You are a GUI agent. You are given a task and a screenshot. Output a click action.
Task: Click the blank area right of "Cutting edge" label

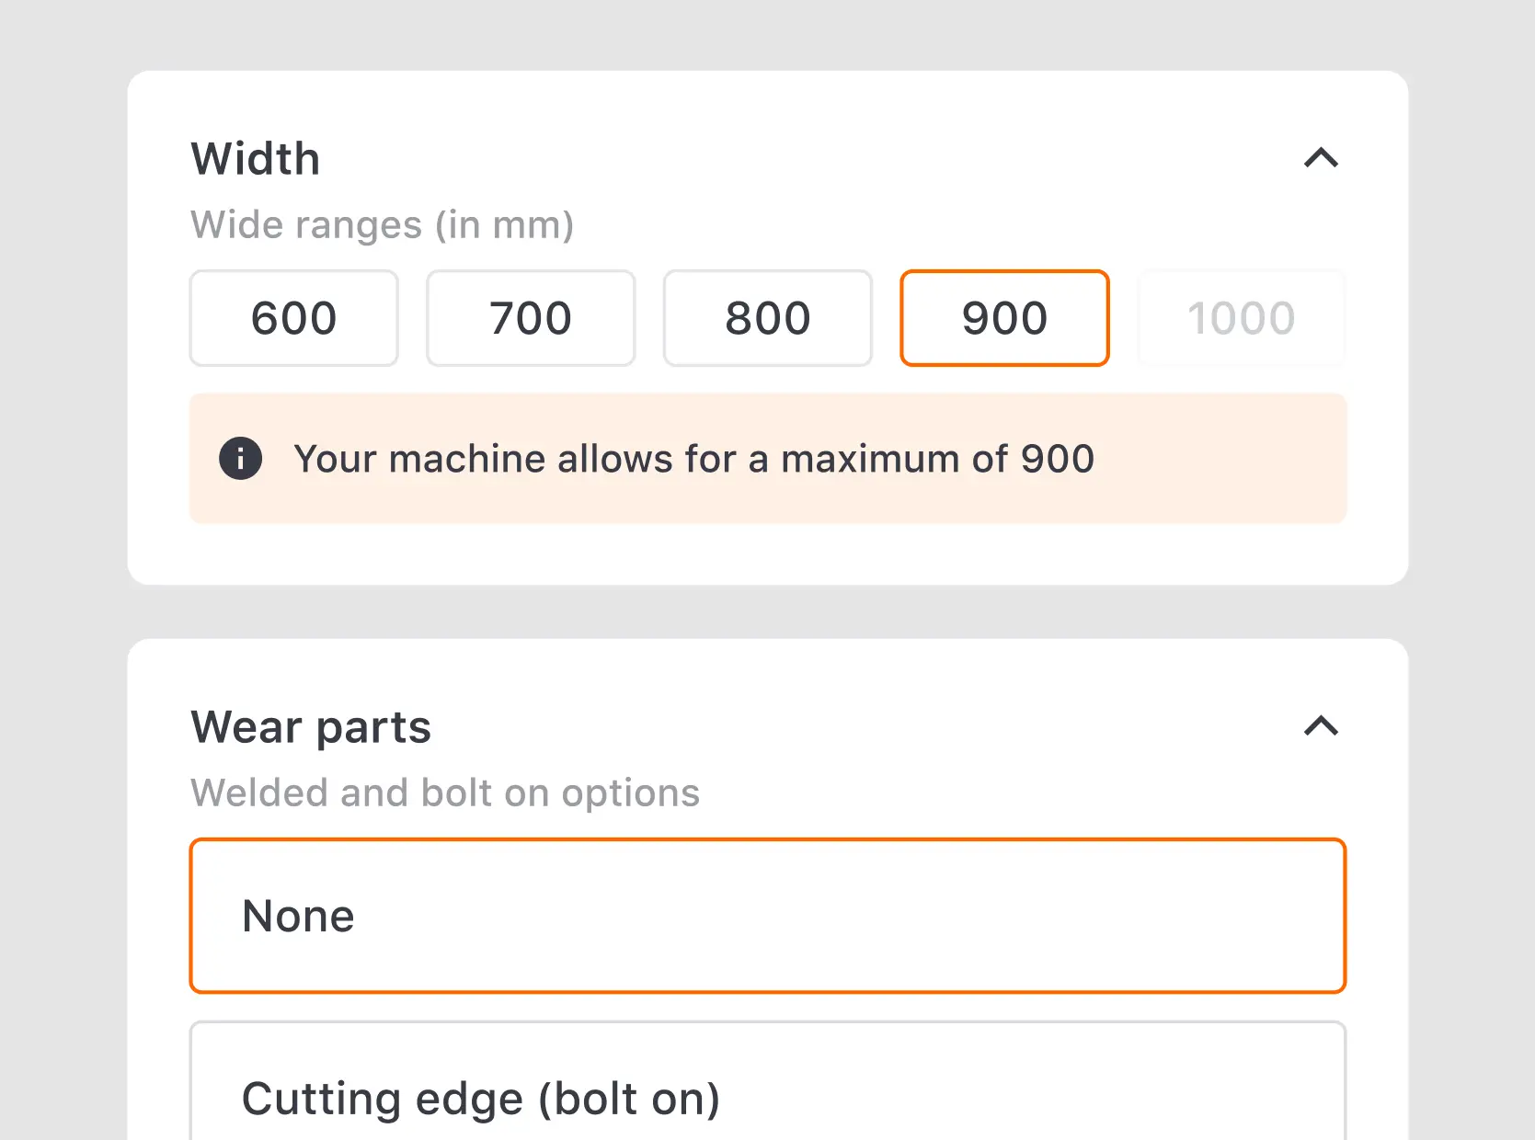pos(1012,1098)
